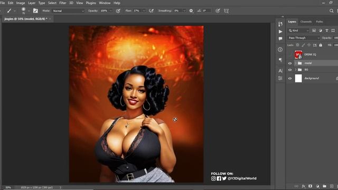Open the Layer menu
Image resolution: width=338 pixels, height=190 pixels.
[x=32, y=3]
